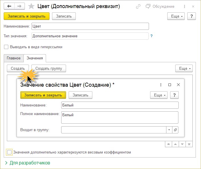Open the Входит в группу dropdown arrow
Screen dimensions: 201x169
[x=169, y=130]
